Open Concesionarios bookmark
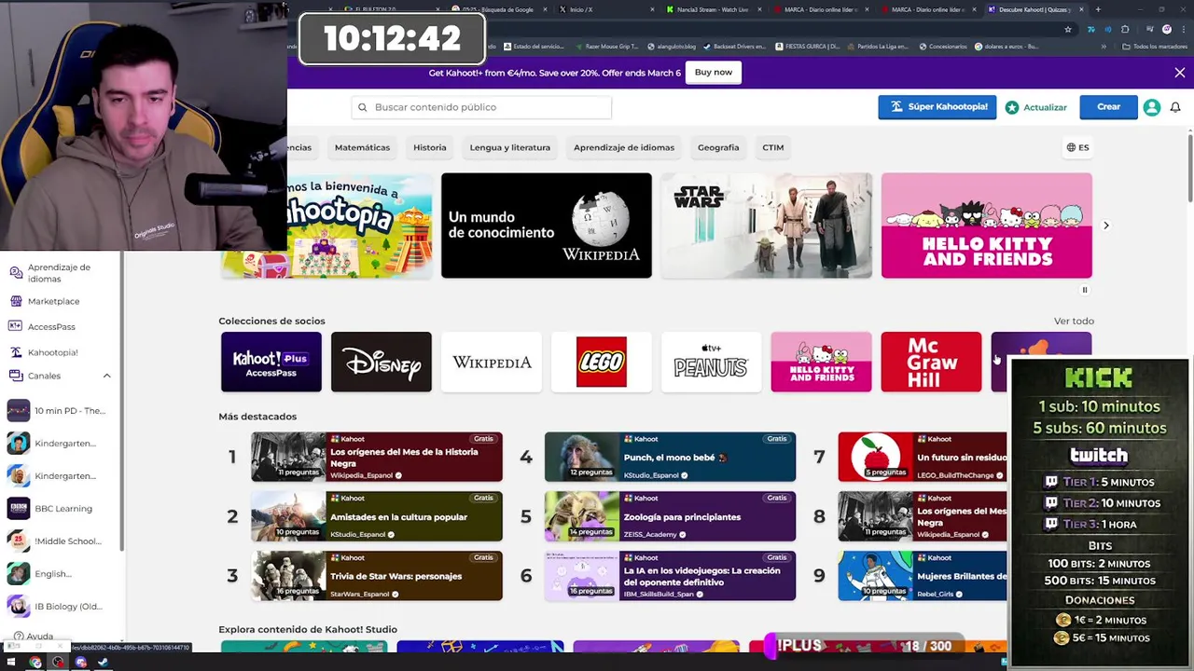The width and height of the screenshot is (1194, 671). click(944, 47)
